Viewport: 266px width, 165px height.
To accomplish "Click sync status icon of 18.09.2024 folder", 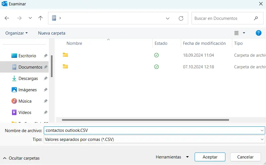I will coord(156,55).
